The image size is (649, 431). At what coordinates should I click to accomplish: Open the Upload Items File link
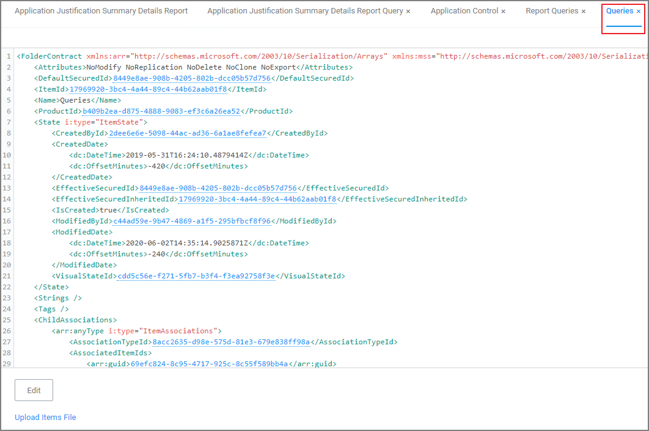(x=45, y=418)
